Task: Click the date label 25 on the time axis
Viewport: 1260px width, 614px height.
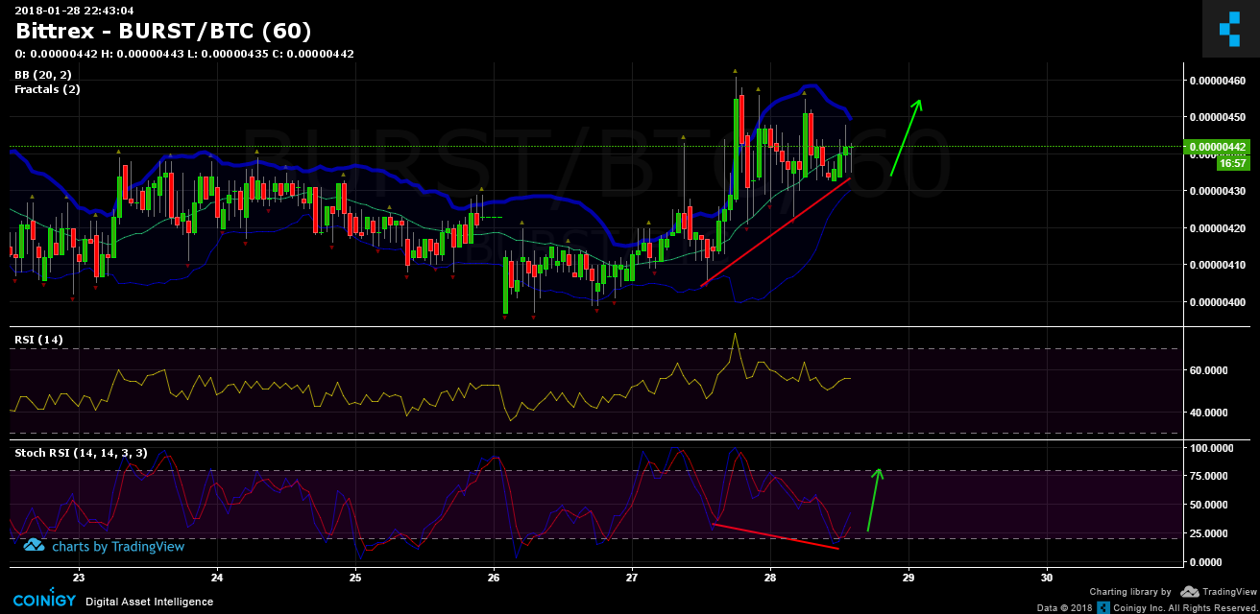Action: (x=355, y=578)
